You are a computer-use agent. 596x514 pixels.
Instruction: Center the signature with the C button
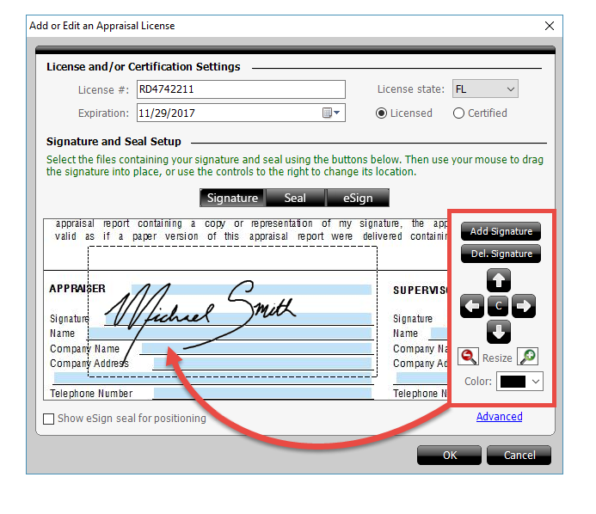[498, 305]
